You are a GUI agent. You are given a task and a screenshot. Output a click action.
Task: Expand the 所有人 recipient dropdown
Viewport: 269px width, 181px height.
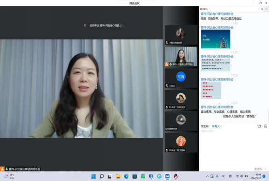pos(216,126)
